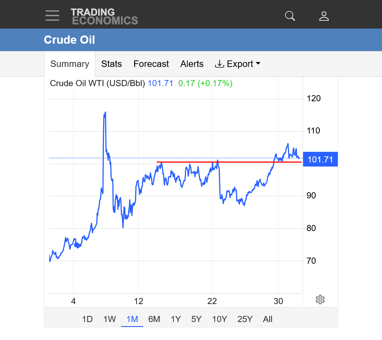382x340 pixels.
Task: Set chart range to 6M
Action: tap(154, 319)
